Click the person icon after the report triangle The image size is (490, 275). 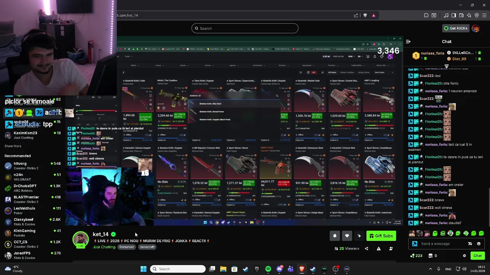[391, 249]
